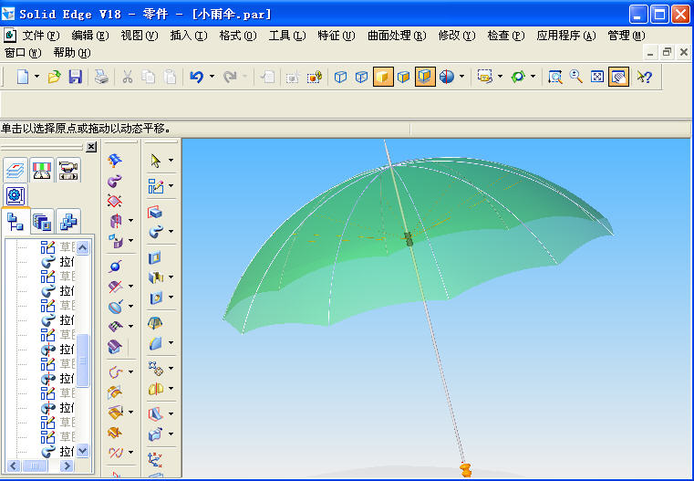Expand the Rotate view dropdown arrow
Screen dimensions: 694x481
(x=533, y=76)
